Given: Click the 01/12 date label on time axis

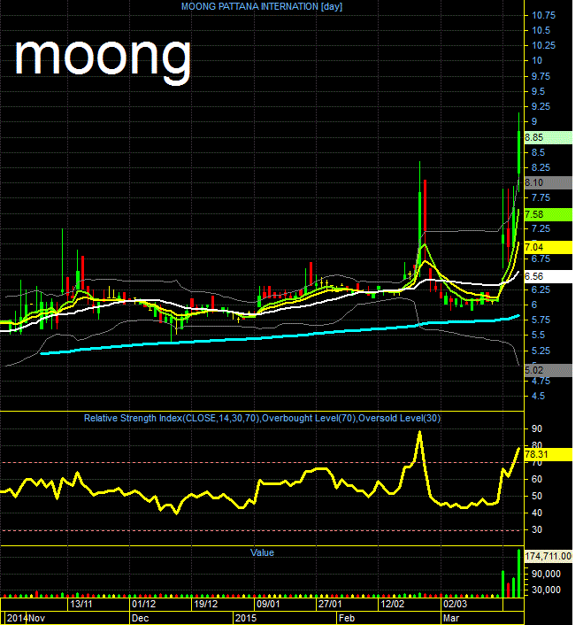Looking at the screenshot, I should pyautogui.click(x=143, y=604).
